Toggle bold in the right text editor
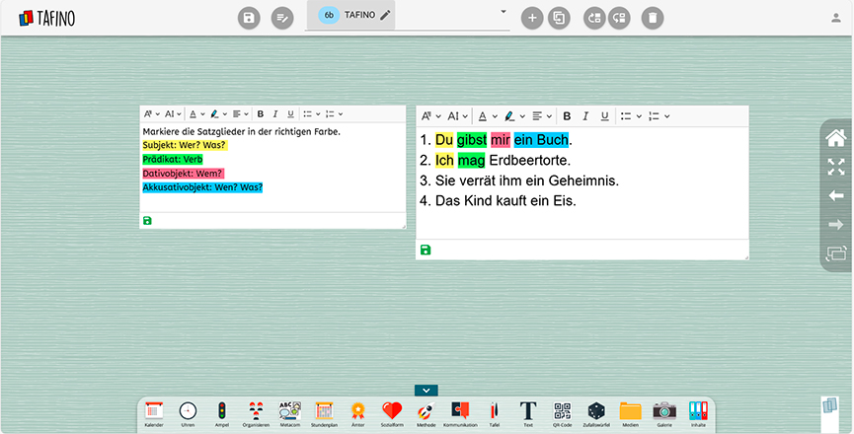Viewport: 854px width, 434px height. (x=567, y=116)
